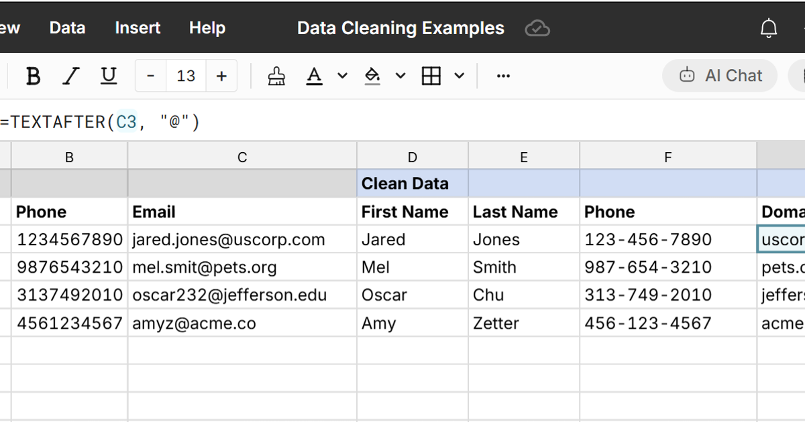Select cell containing 313-749-2010

668,295
